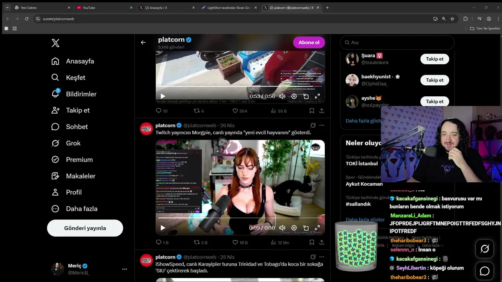Image resolution: width=502 pixels, height=282 pixels.
Task: Open Takip et in sidebar menu
Action: pyautogui.click(x=71, y=110)
